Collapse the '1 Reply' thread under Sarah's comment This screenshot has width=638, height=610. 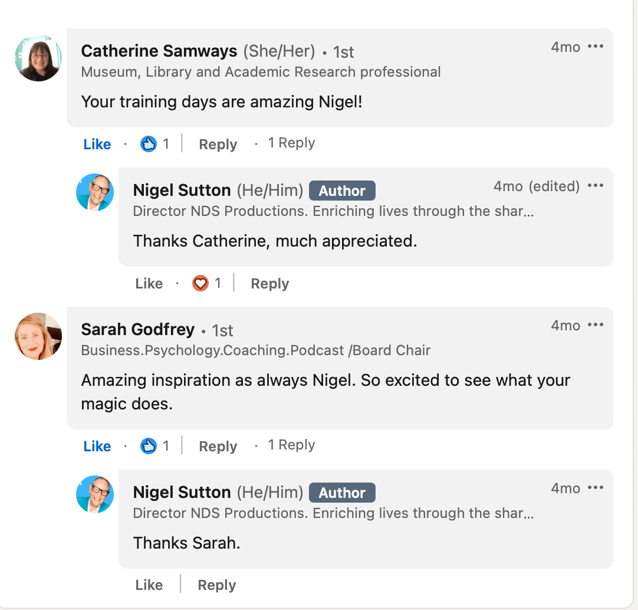click(291, 445)
